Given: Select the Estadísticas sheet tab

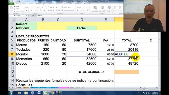Looking at the screenshot, I should pos(34,88).
